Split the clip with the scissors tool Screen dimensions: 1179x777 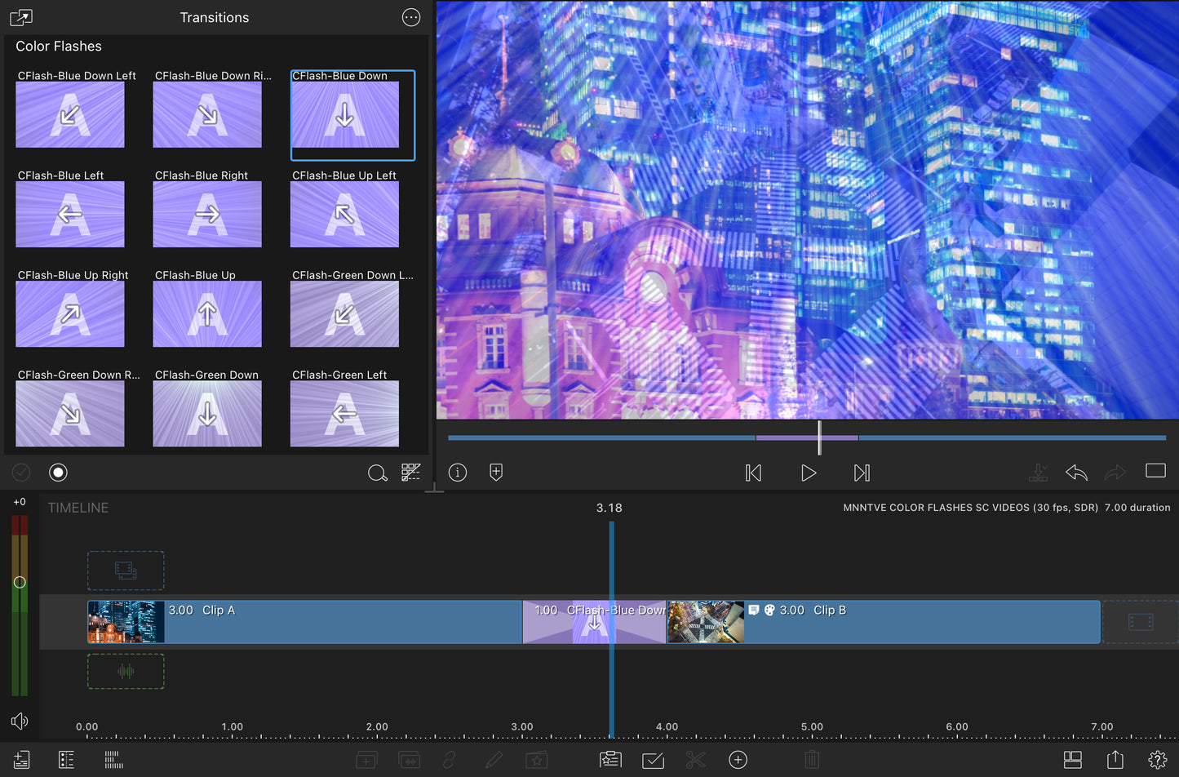[x=695, y=760]
